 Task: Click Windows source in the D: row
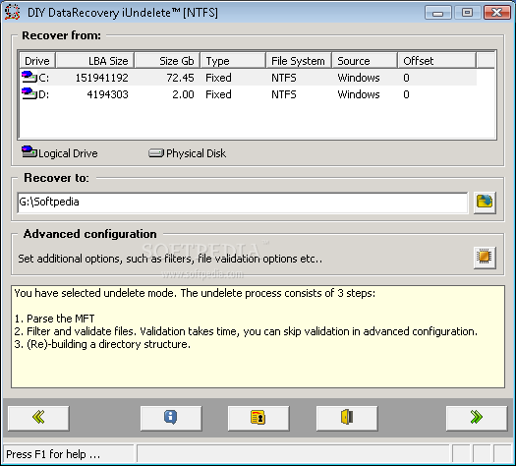click(359, 94)
